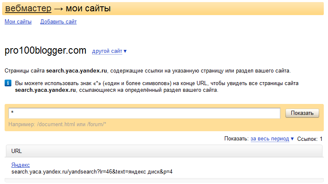Click the Например example hint text
The image size is (328, 184).
(x=56, y=124)
